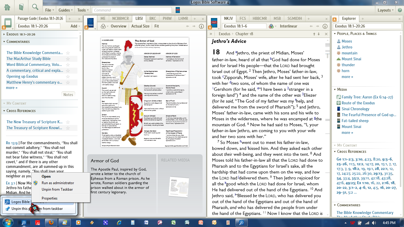Go forward in NKJV panel history

[x=317, y=26]
